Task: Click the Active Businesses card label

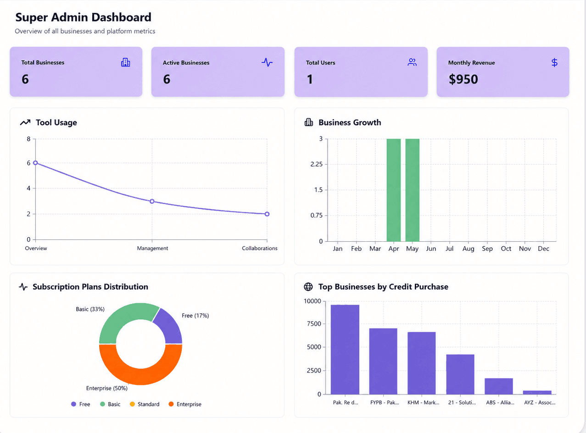Action: [x=186, y=63]
